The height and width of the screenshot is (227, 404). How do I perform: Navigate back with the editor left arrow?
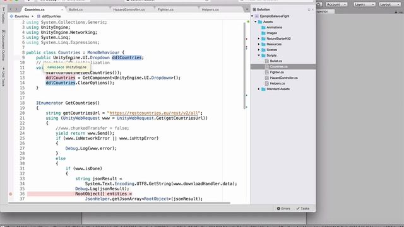[11, 9]
